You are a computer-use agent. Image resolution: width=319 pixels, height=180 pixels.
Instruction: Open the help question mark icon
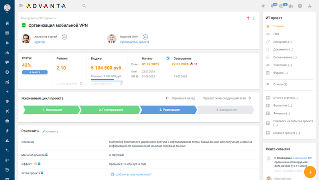pos(299,6)
